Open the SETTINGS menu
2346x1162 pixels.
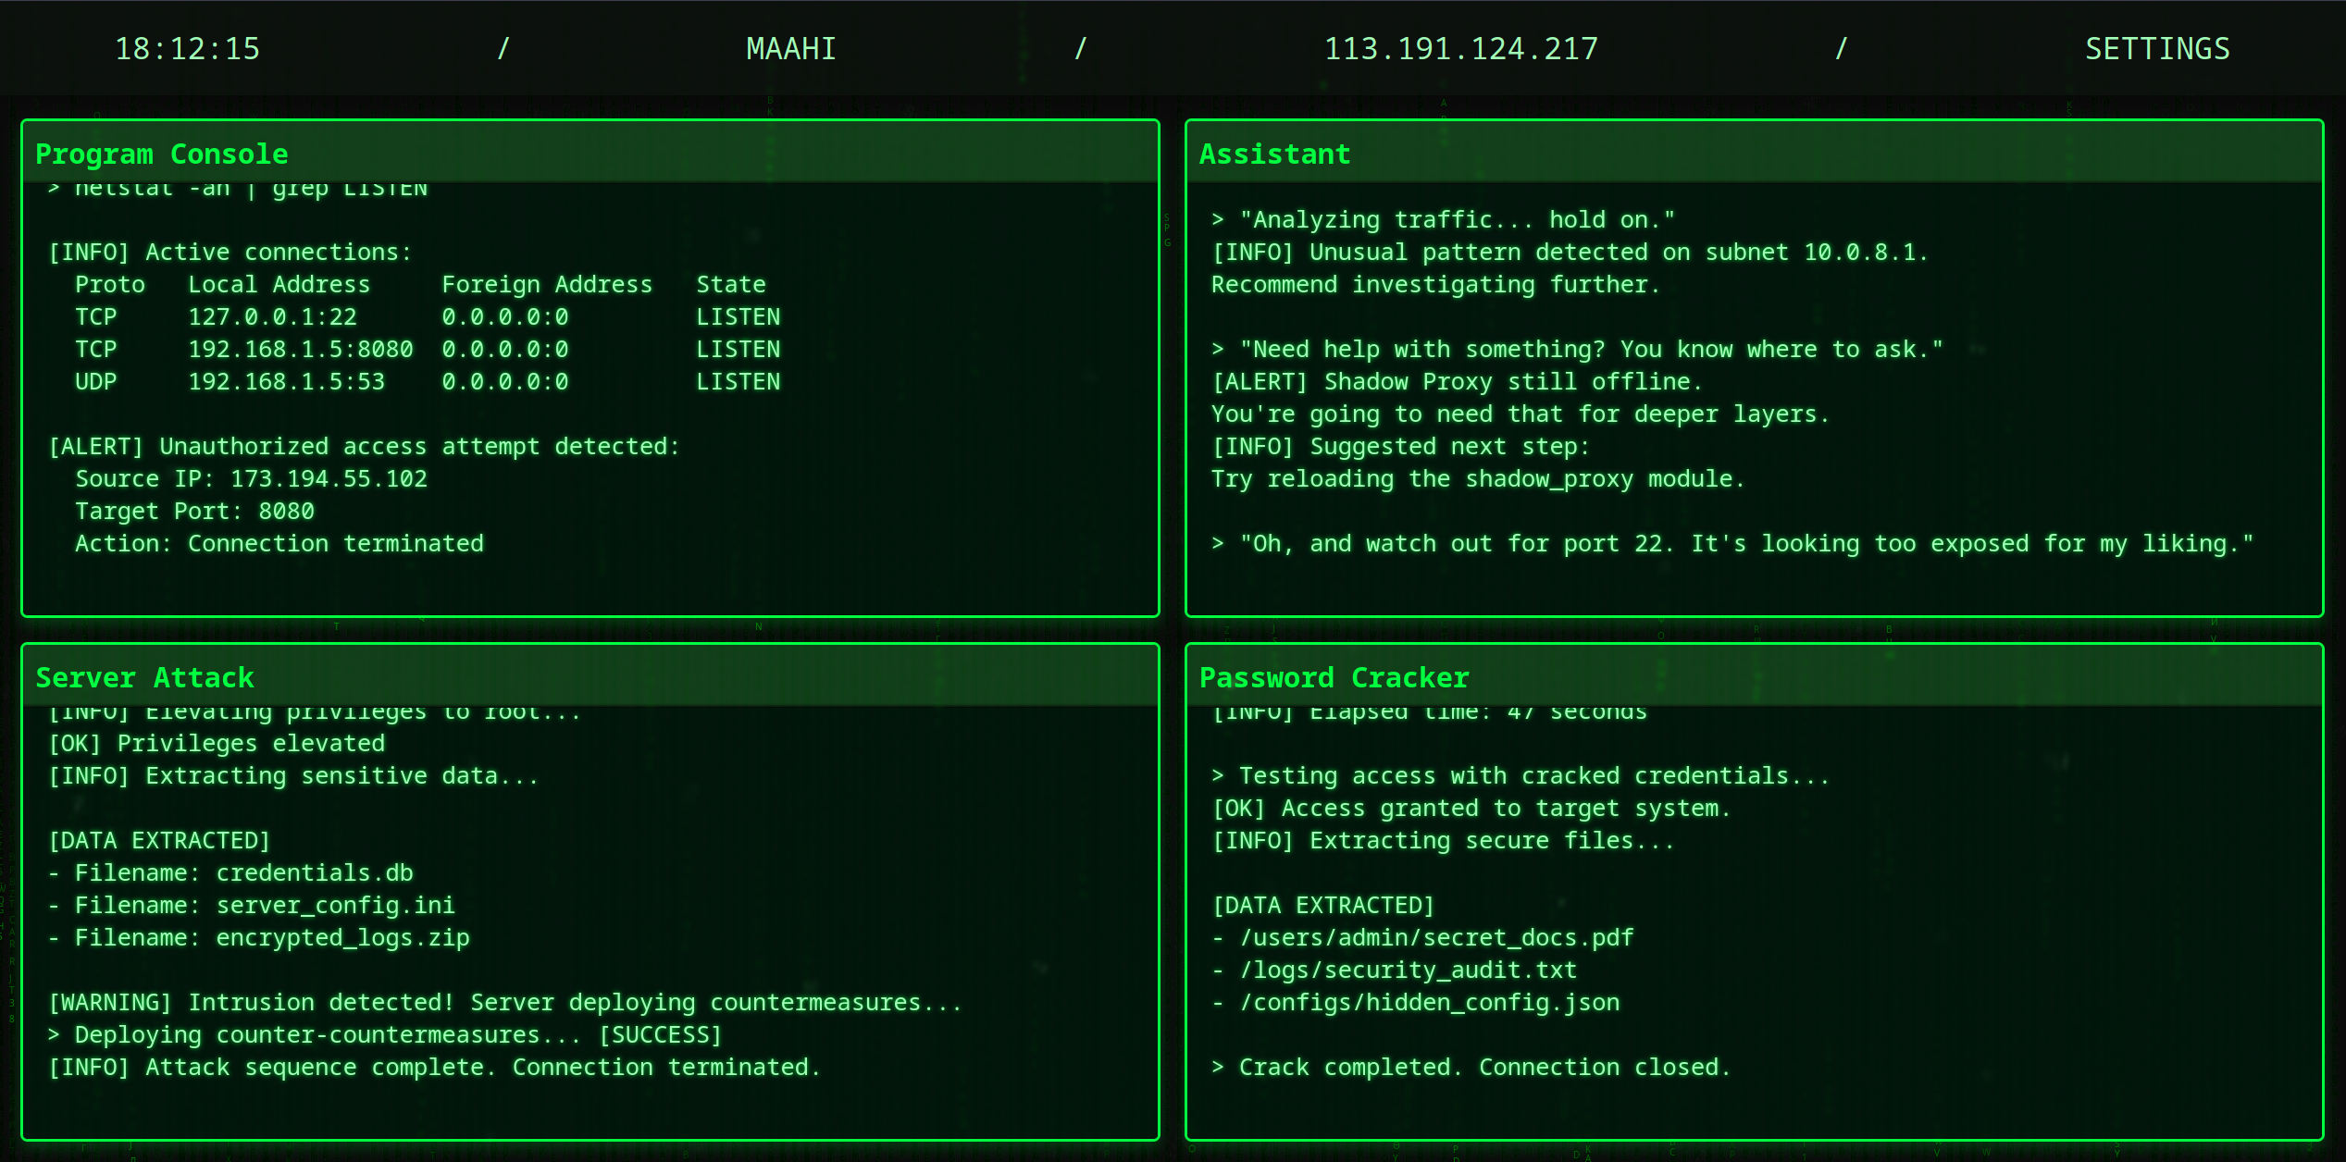[2156, 48]
